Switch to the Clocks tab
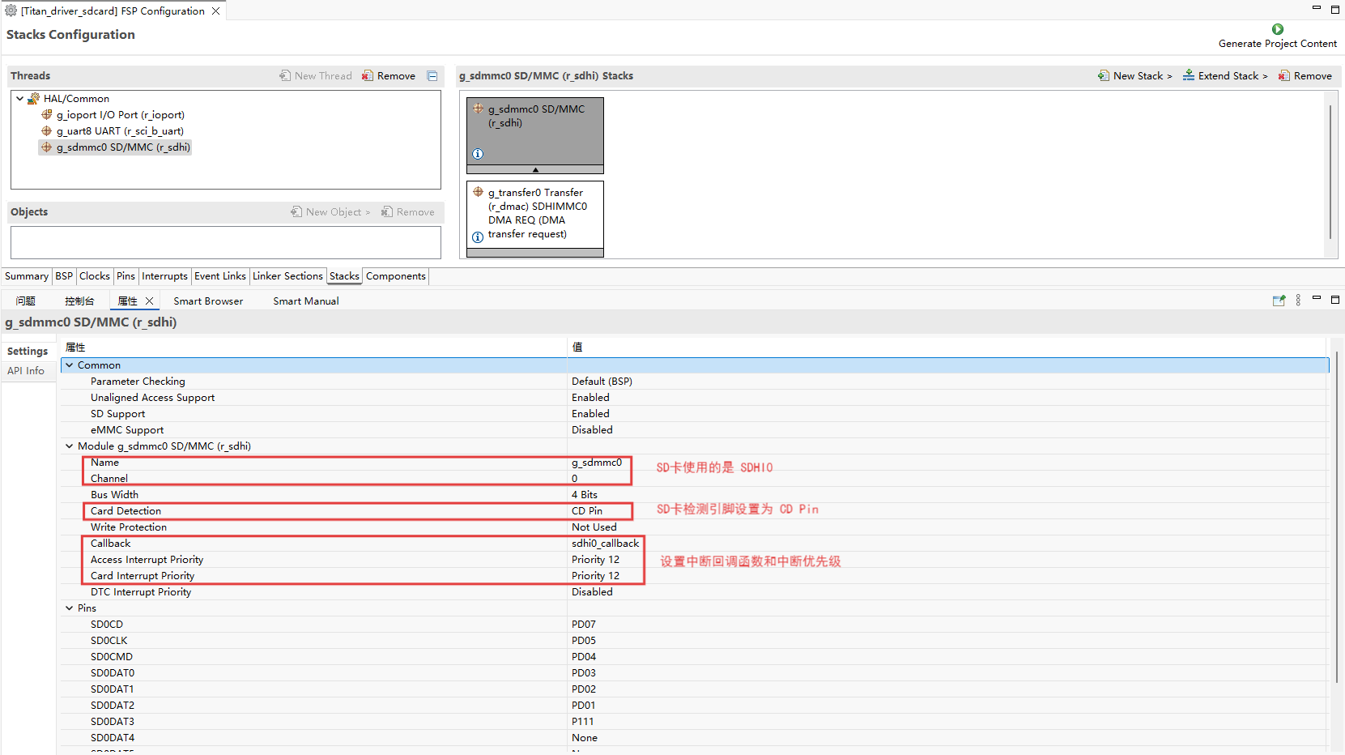This screenshot has width=1345, height=755. [94, 276]
